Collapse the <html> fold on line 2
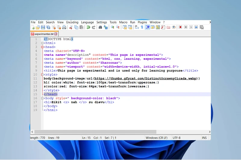This screenshot has width=241, height=160. coord(42,43)
